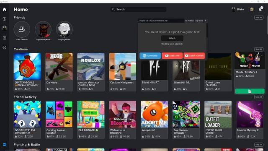The width and height of the screenshot is (268, 151).
Task: Open Ghost town (ALPHA) game card
Action: click(x=218, y=72)
